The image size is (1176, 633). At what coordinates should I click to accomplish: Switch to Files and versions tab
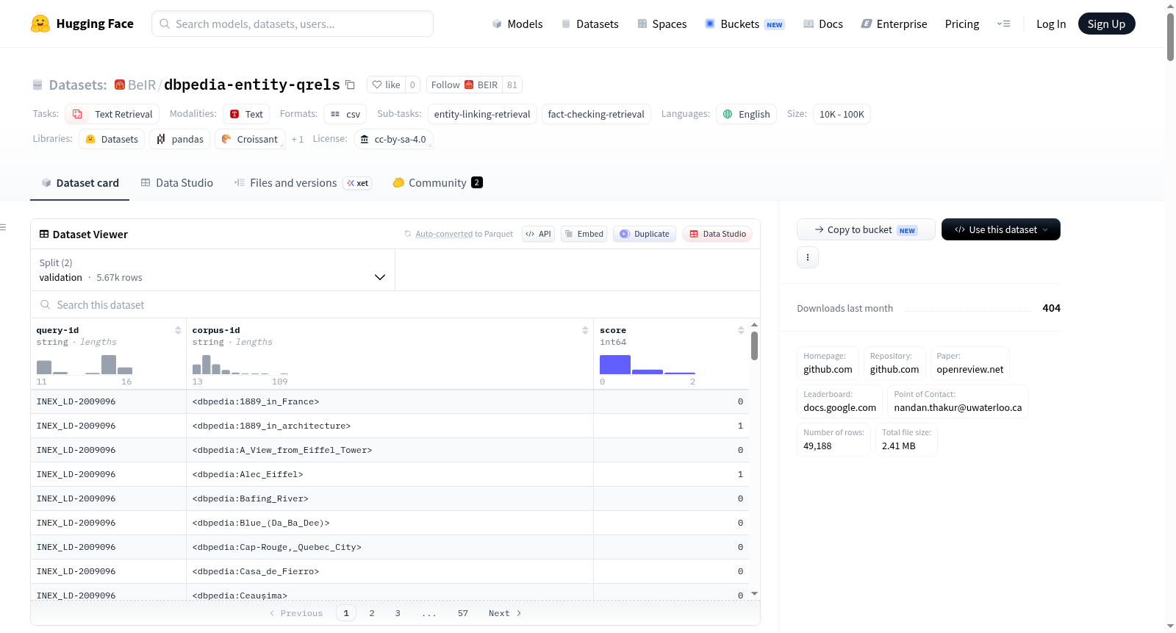click(302, 182)
